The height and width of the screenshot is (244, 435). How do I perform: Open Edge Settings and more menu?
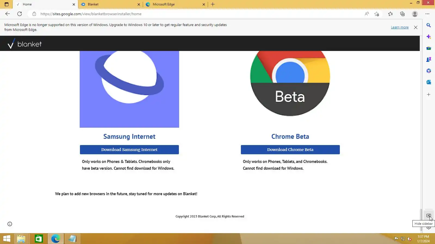click(x=427, y=14)
